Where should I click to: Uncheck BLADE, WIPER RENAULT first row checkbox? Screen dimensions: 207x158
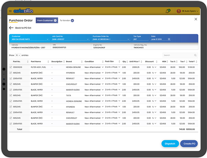pos(11,78)
